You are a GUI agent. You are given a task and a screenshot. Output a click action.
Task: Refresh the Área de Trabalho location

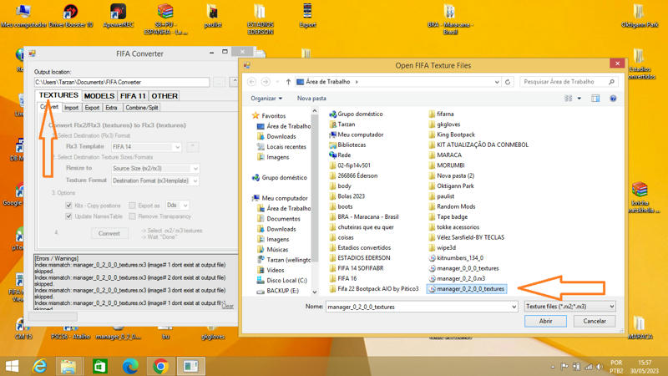point(508,82)
